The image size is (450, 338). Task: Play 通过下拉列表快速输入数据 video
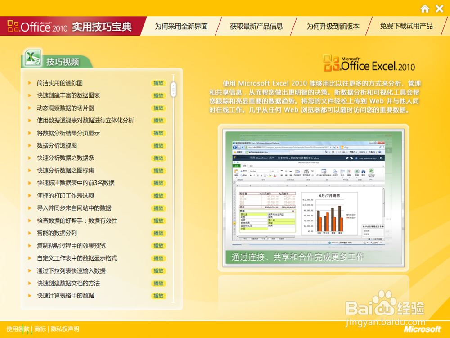tap(158, 271)
